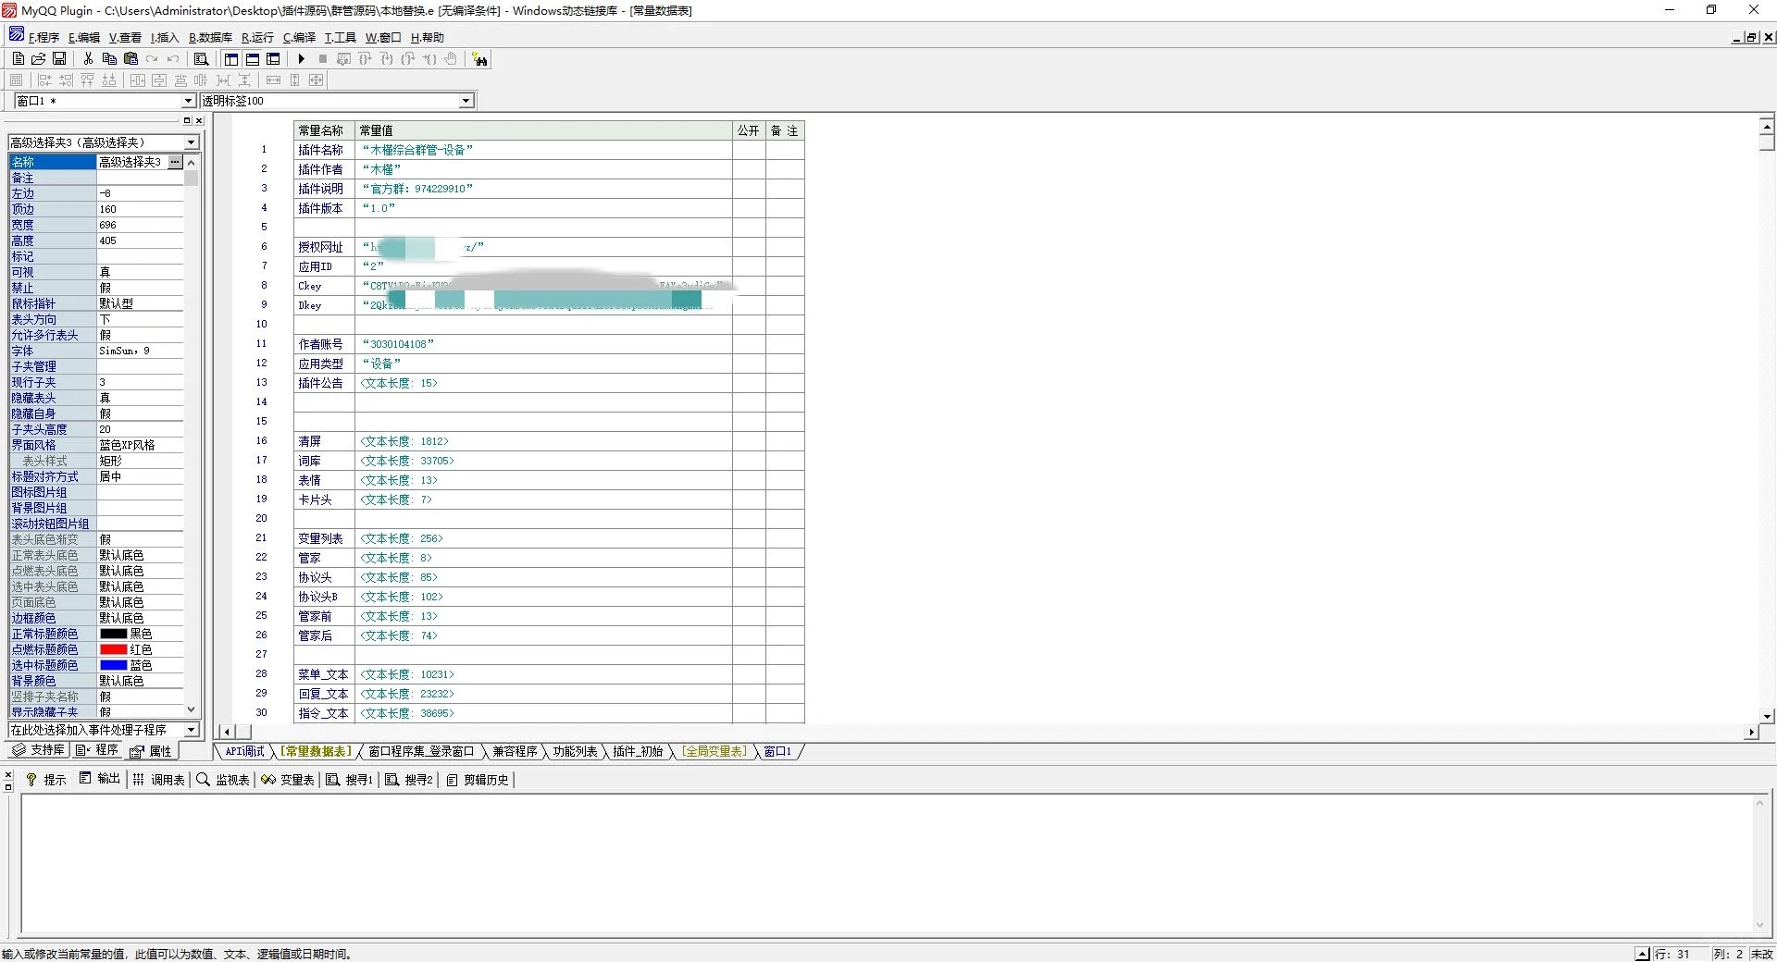Open the find magnifier icon in the toolbar
The image size is (1777, 962).
click(x=201, y=59)
